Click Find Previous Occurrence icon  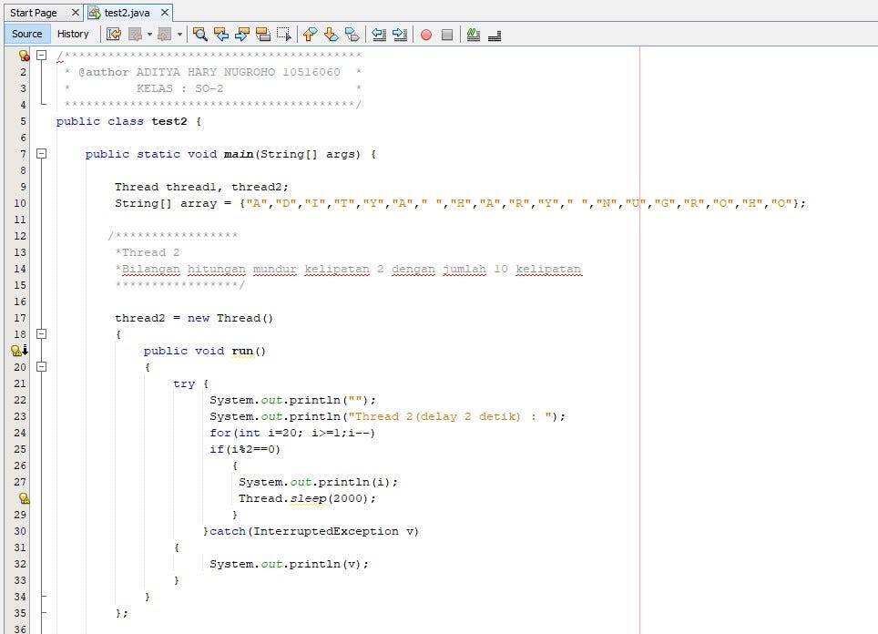(221, 35)
